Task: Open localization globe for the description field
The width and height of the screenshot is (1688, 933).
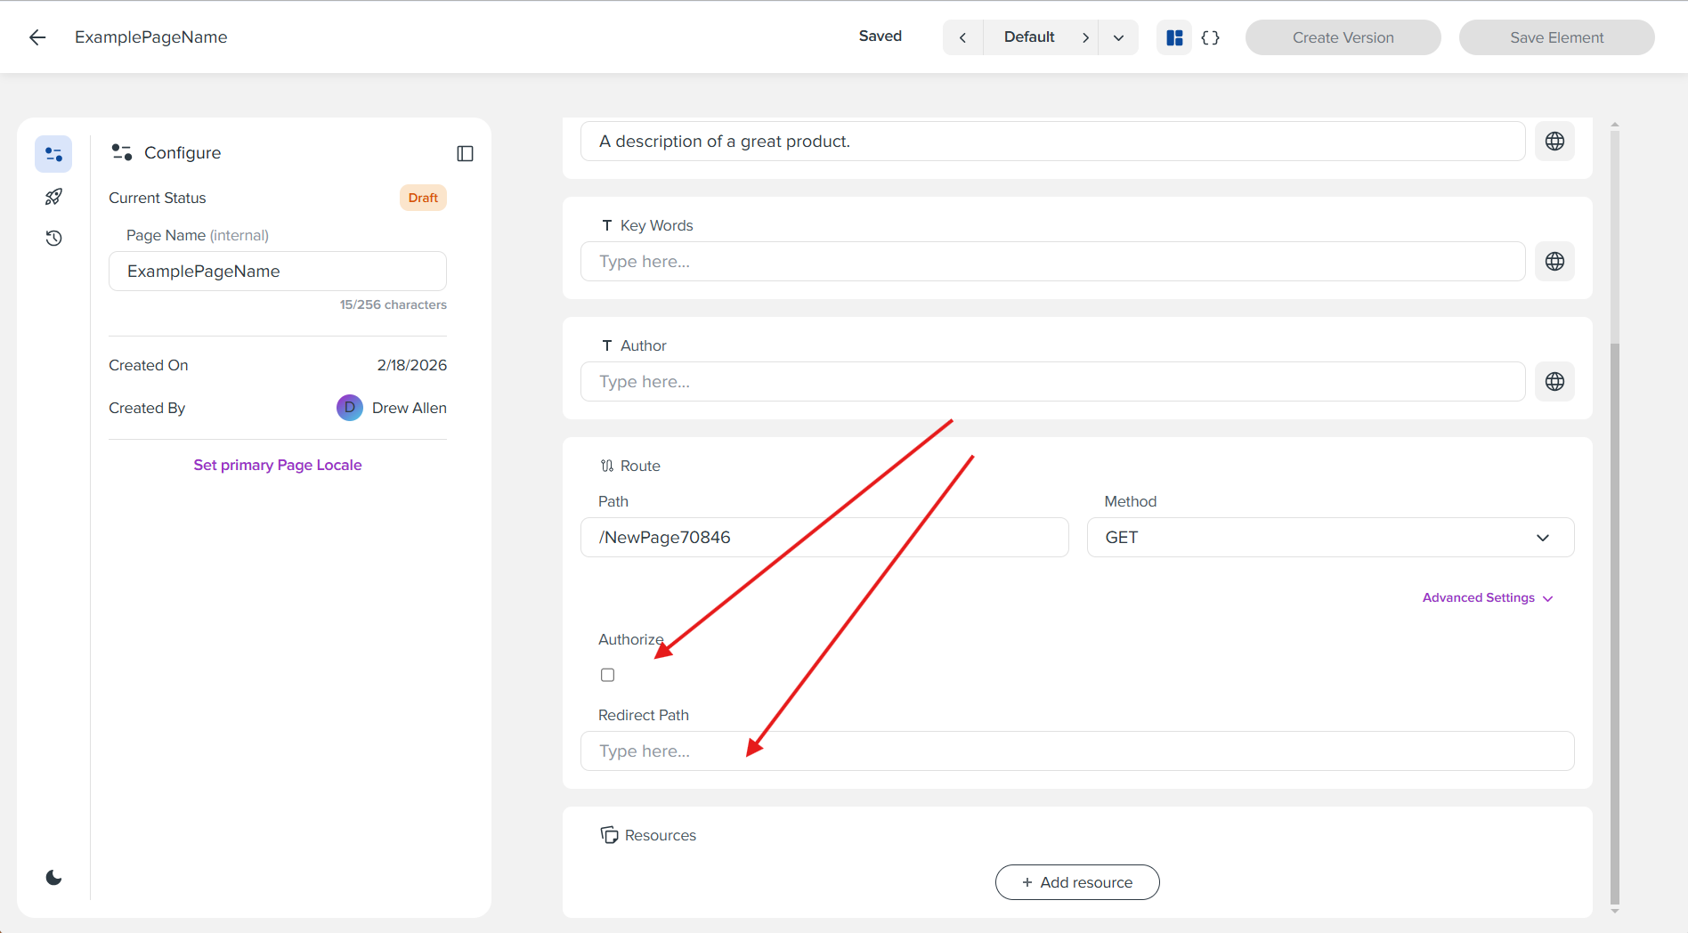Action: click(1554, 141)
